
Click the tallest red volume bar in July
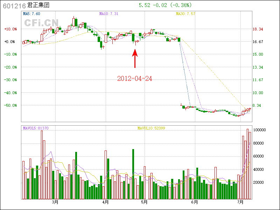tap(248, 164)
